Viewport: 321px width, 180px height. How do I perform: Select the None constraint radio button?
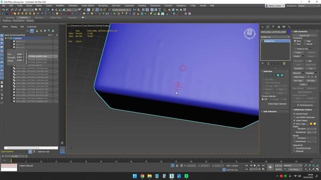click(295, 41)
